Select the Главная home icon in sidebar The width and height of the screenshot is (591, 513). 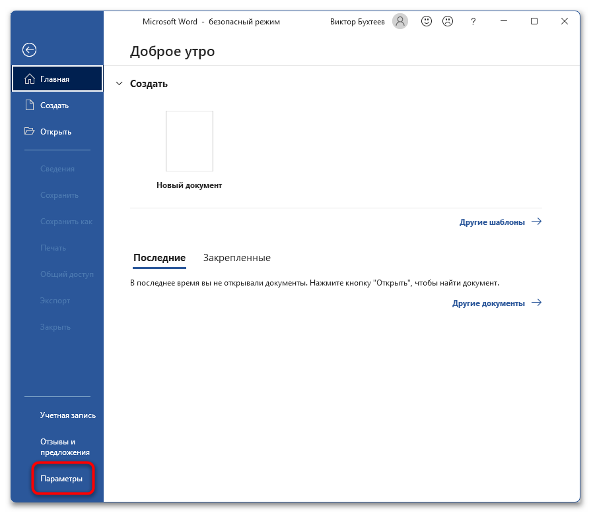tap(29, 78)
